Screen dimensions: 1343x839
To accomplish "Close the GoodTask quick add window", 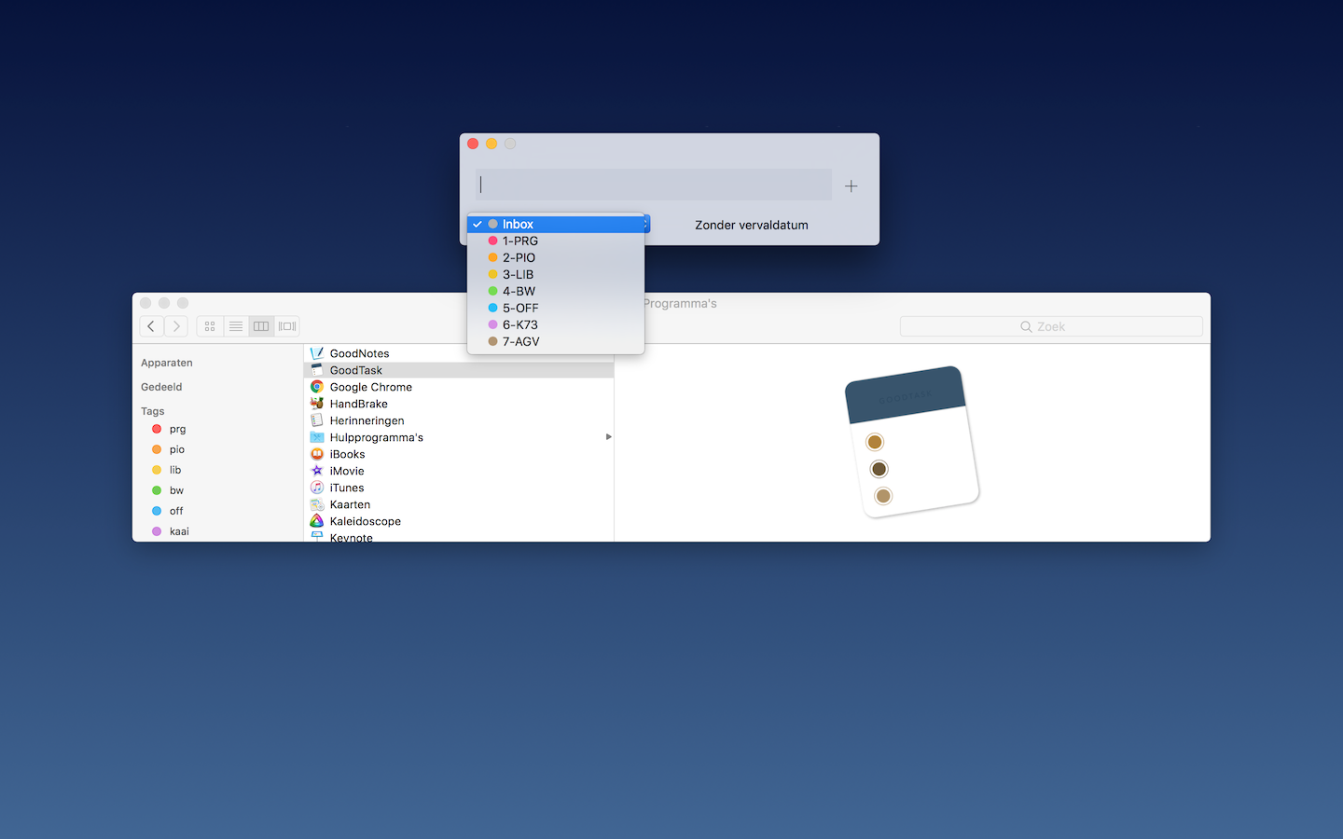I will pos(473,144).
